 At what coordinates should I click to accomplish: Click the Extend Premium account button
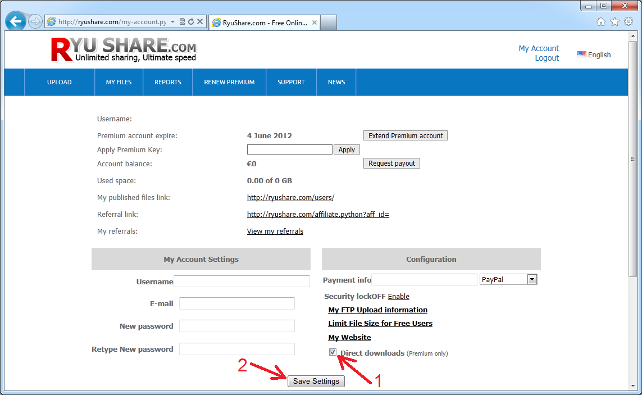[406, 135]
